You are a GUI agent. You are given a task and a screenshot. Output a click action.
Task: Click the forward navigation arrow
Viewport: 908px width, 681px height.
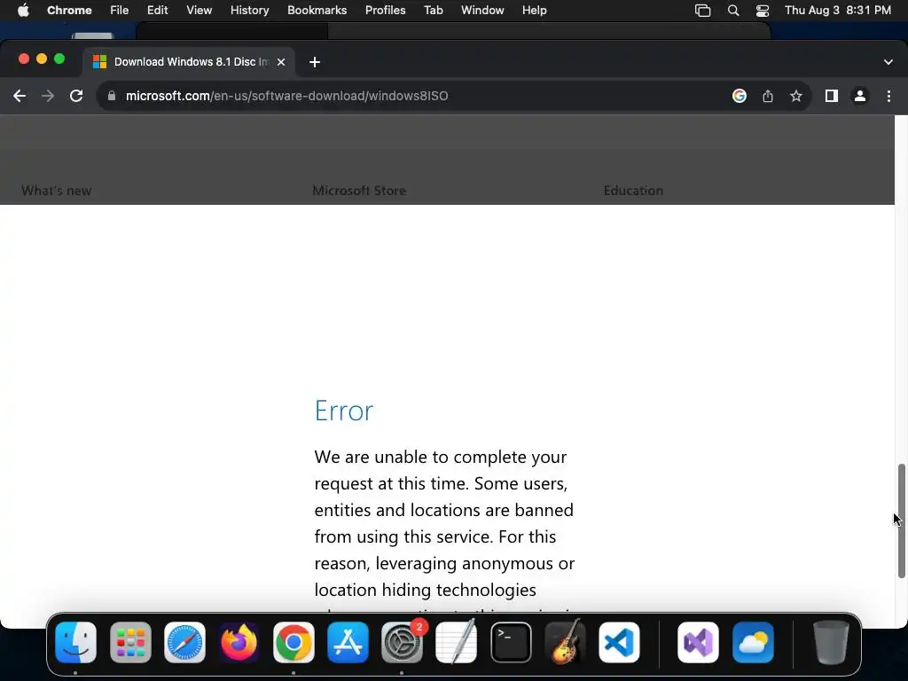pos(48,96)
